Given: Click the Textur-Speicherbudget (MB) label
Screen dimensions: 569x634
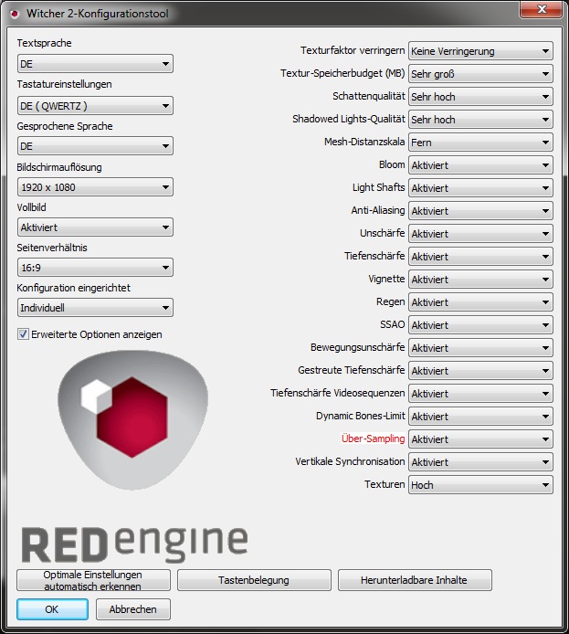Looking at the screenshot, I should tap(342, 73).
